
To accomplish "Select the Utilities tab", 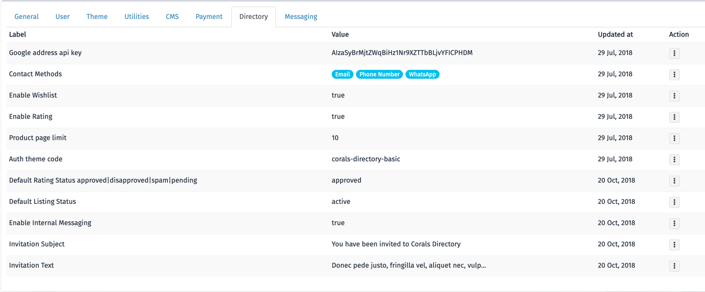I will [137, 17].
